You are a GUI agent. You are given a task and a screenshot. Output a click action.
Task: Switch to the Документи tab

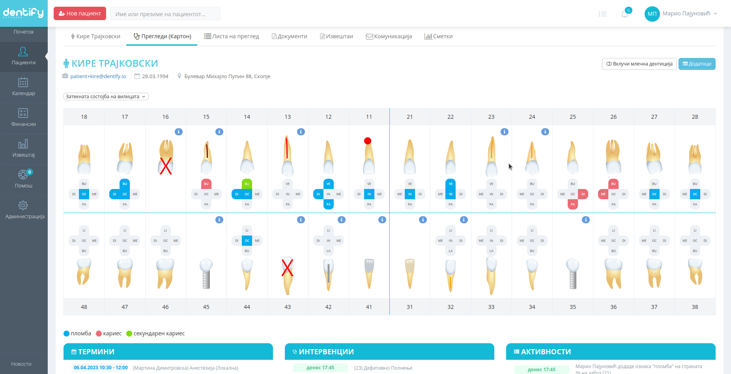290,36
